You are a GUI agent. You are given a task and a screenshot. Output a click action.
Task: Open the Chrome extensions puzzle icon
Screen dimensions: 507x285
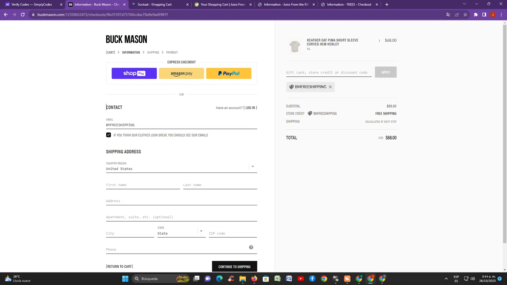476,15
